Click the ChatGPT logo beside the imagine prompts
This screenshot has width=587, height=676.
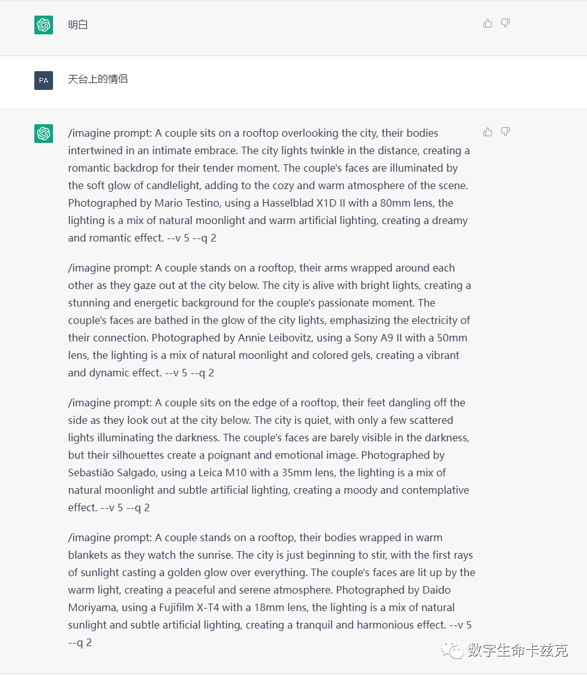(x=44, y=134)
